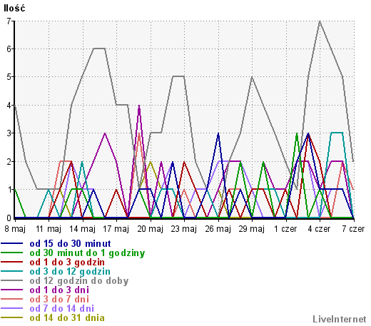Click the green legend line swatch
This screenshot has height=326, width=371.
12,253
